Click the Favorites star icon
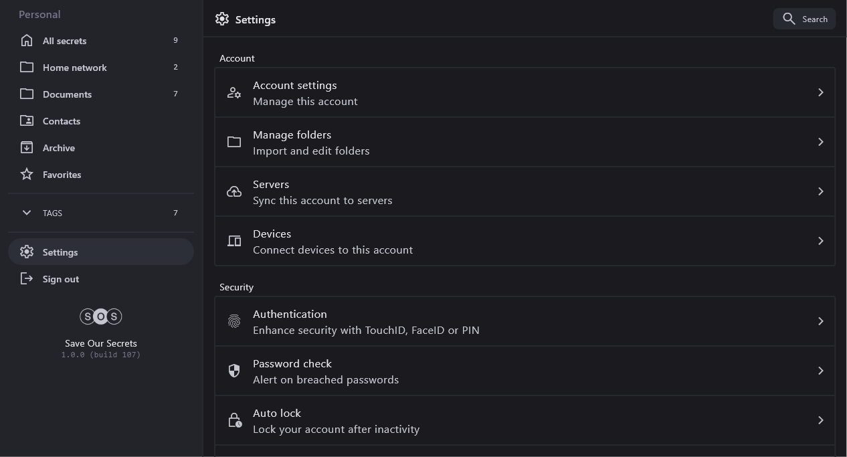 tap(27, 175)
